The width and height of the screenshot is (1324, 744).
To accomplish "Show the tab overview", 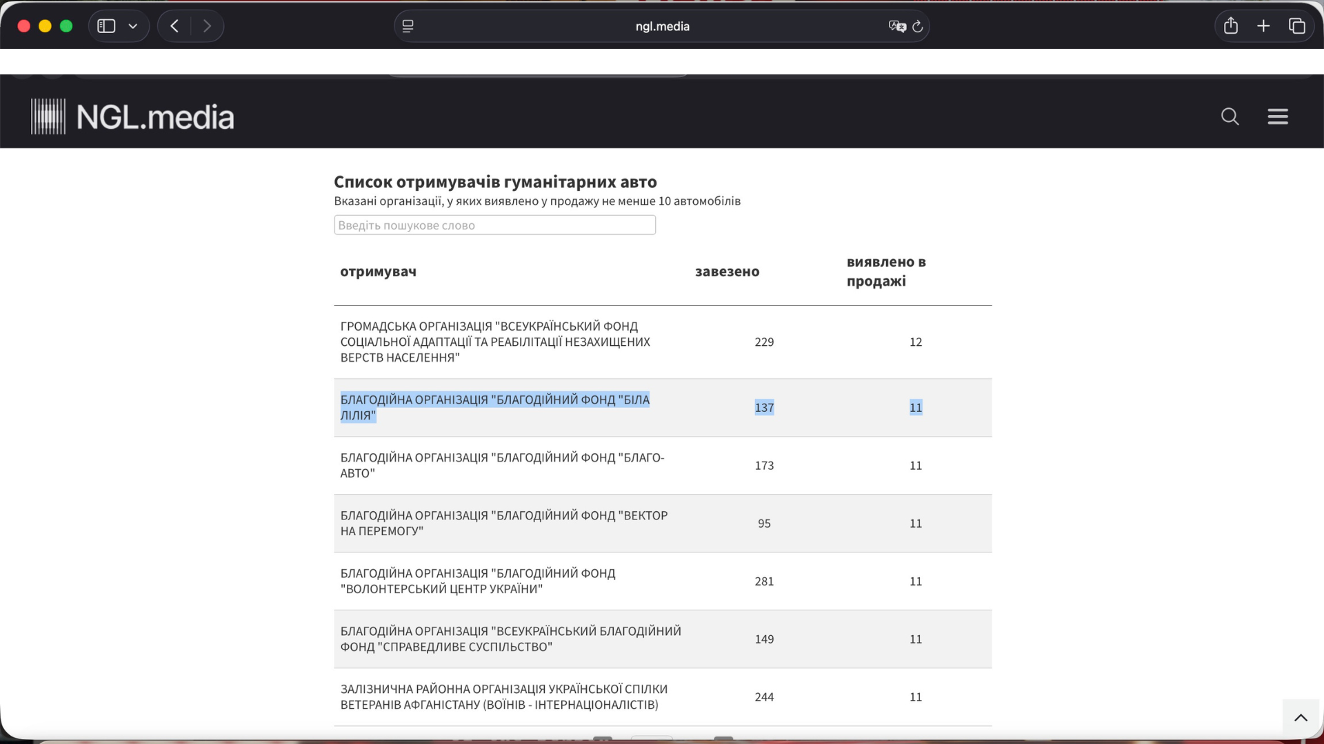I will pyautogui.click(x=1296, y=25).
